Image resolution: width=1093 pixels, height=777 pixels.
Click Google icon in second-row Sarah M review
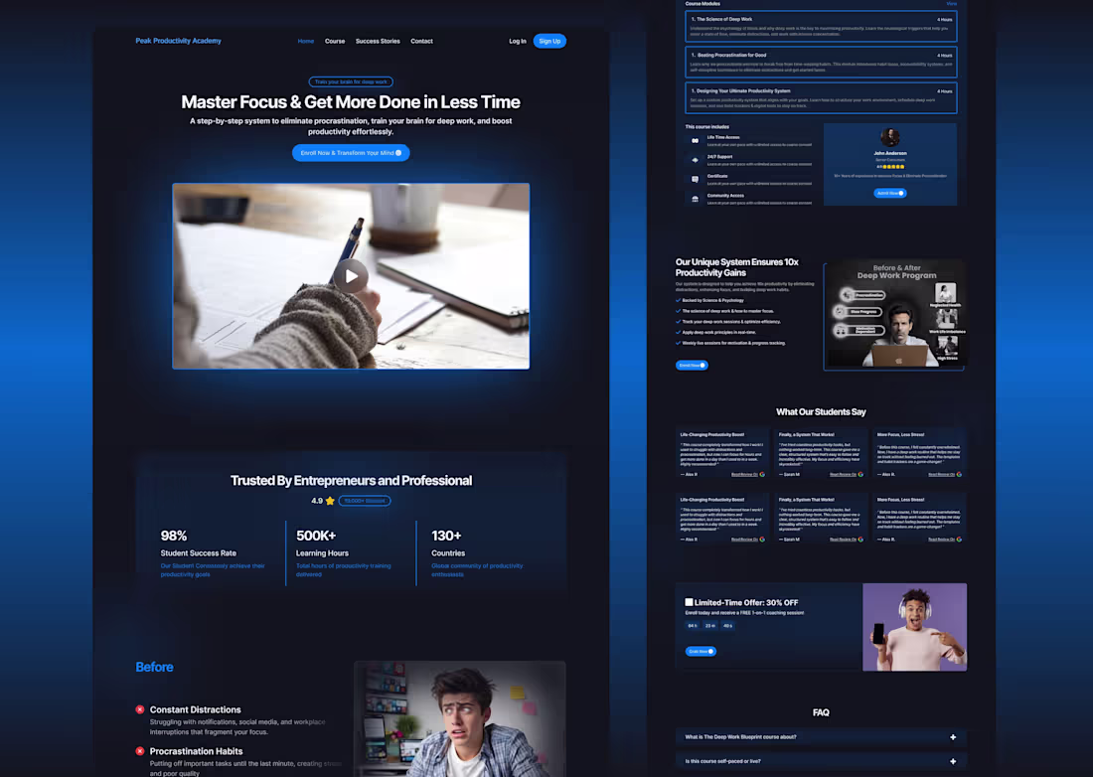[x=860, y=540]
